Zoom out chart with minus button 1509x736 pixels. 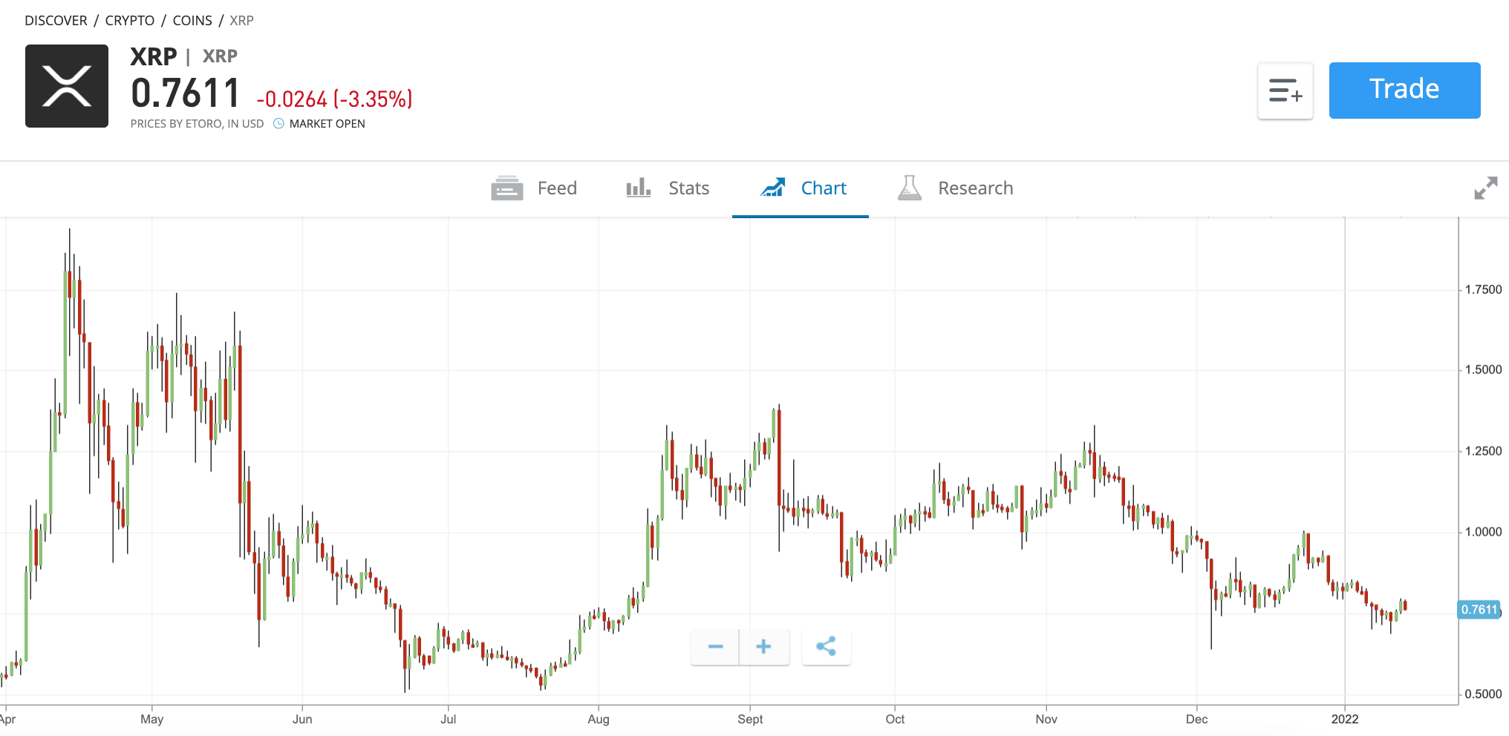pos(715,647)
